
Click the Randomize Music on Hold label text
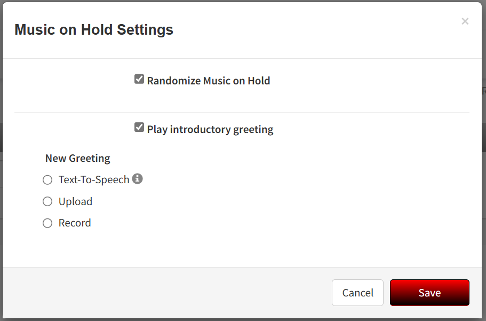coord(208,81)
